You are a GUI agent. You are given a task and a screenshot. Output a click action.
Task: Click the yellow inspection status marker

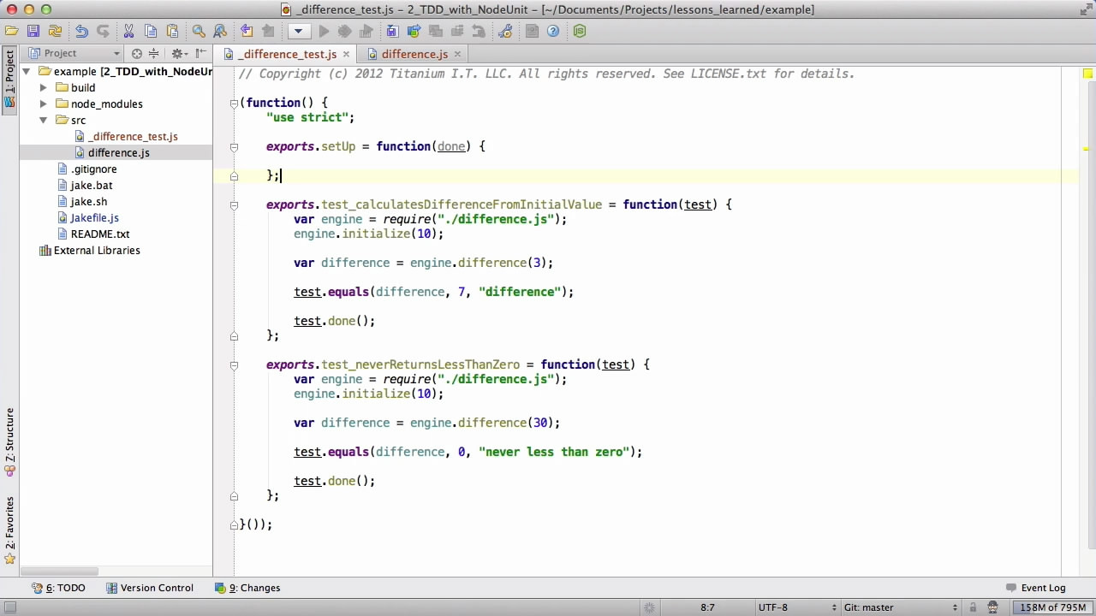(x=1087, y=74)
